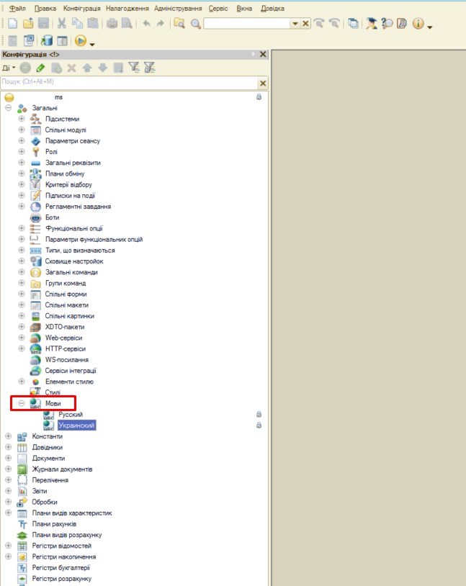466x586 pixels.
Task: Select the Стилі tree item
Action: (53, 392)
